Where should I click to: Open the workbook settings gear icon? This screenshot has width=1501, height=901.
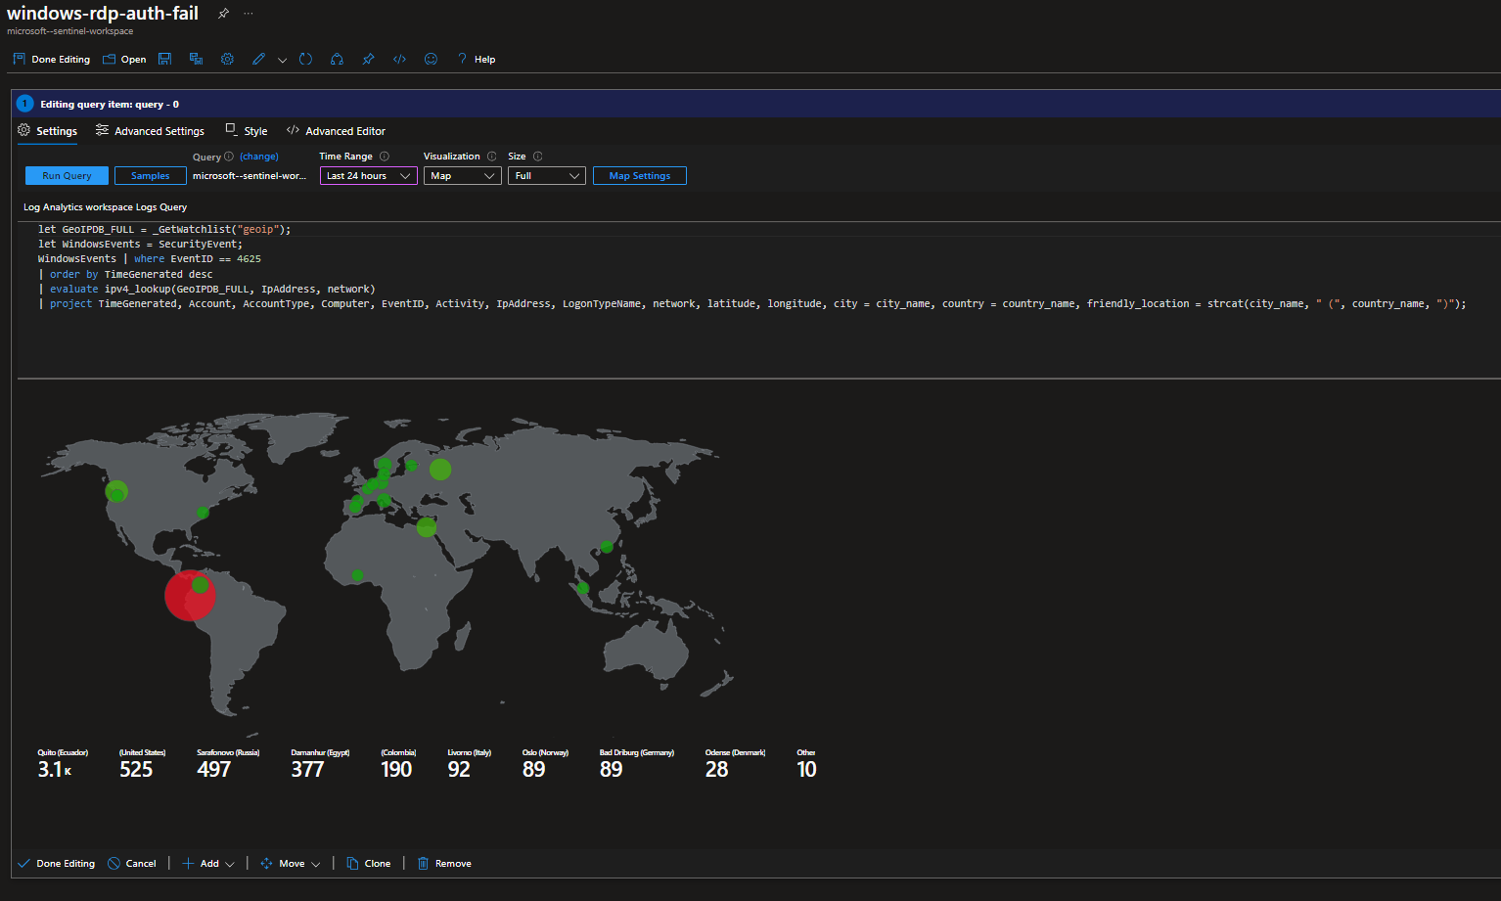coord(227,59)
